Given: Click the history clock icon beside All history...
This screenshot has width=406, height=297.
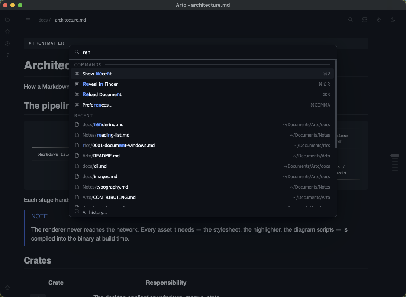Looking at the screenshot, I should [77, 212].
